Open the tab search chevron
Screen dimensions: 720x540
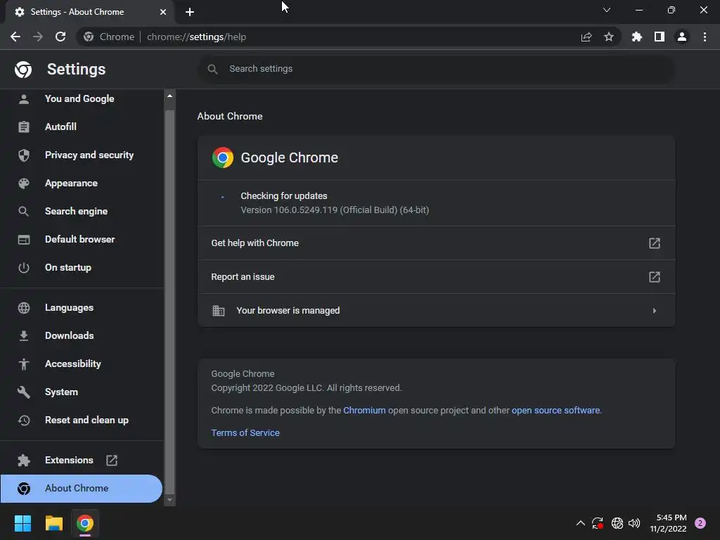coord(607,10)
